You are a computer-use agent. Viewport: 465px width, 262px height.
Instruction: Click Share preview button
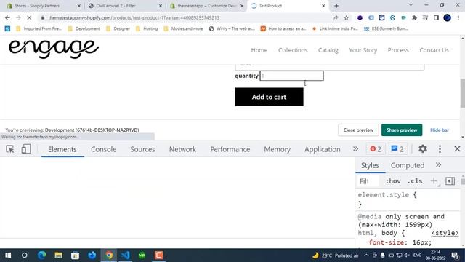(402, 130)
